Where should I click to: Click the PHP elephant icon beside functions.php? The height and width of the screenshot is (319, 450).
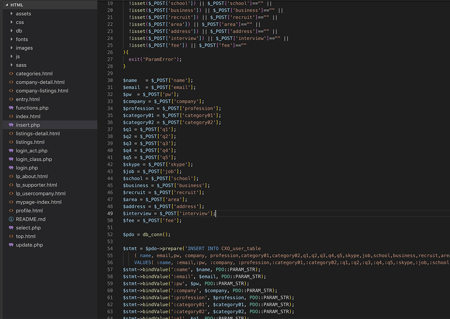tap(11, 108)
